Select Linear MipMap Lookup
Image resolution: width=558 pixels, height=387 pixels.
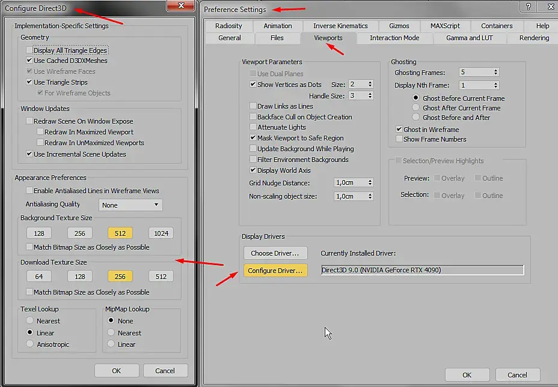coord(111,344)
